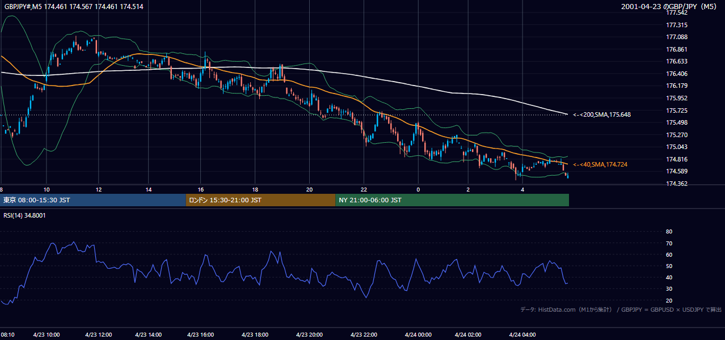The width and height of the screenshot is (725, 340).
Task: Click the RSI scale level 30
Action: pyautogui.click(x=669, y=289)
